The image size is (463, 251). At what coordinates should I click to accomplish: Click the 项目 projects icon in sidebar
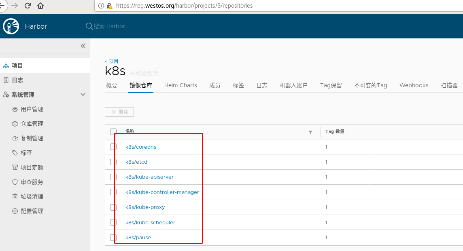point(6,65)
